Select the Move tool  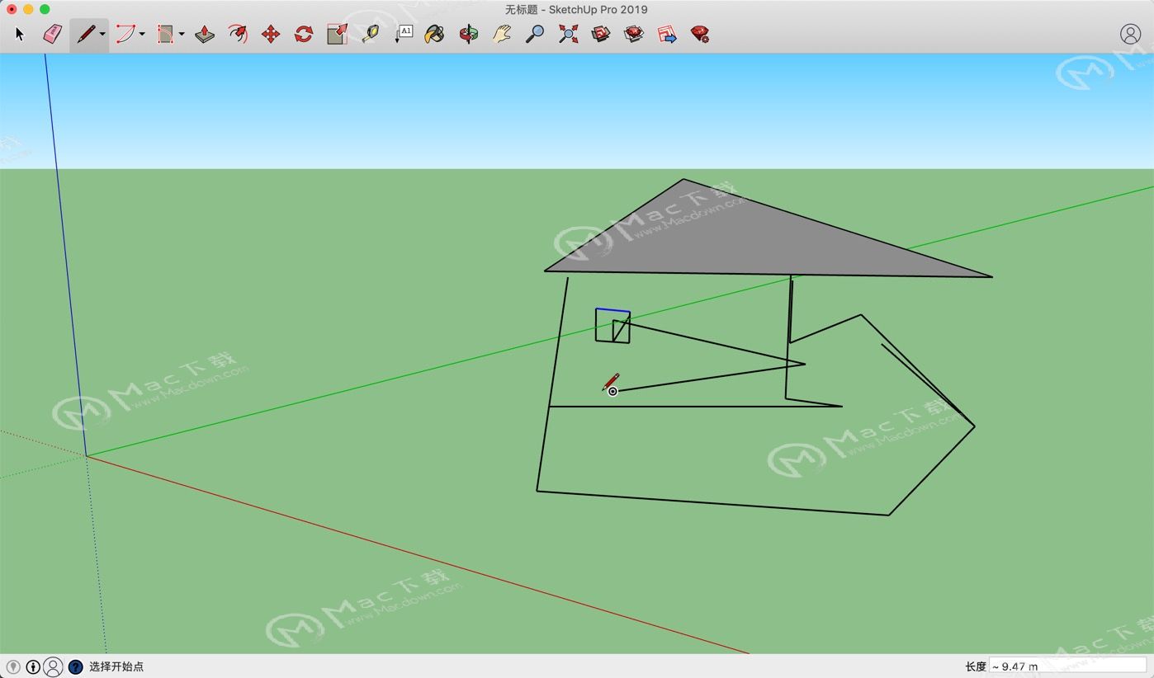point(271,35)
